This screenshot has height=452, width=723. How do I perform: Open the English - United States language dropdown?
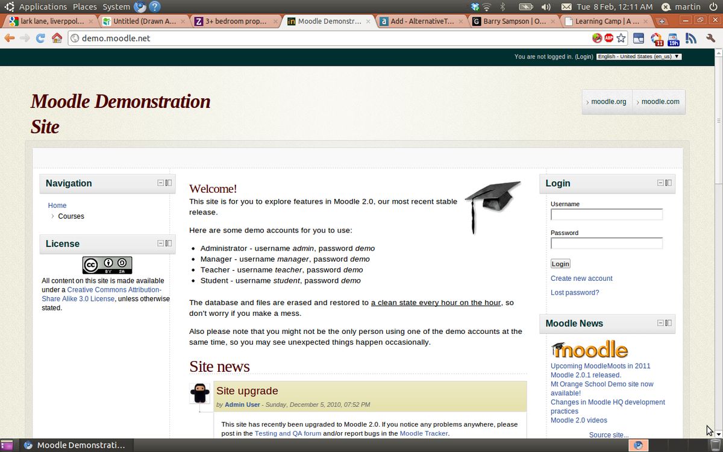coord(639,56)
